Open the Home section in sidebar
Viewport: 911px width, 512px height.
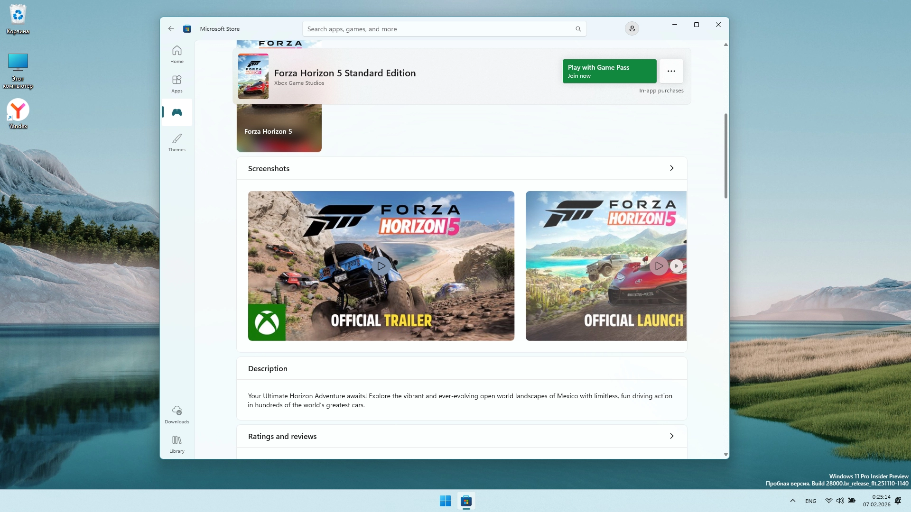(177, 54)
